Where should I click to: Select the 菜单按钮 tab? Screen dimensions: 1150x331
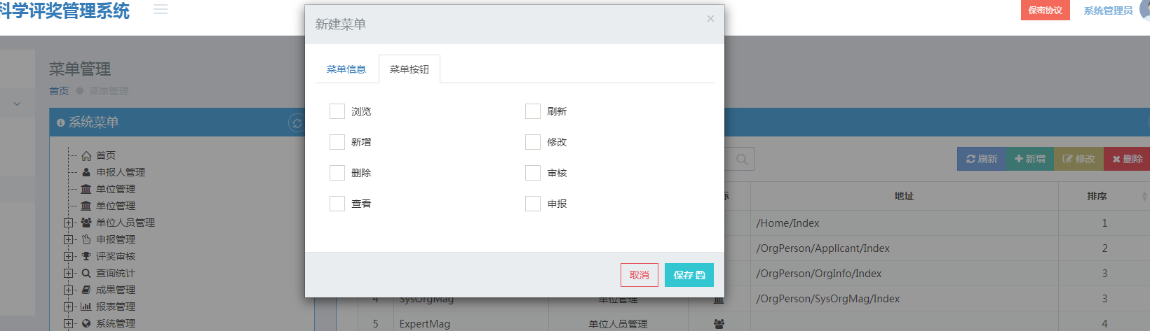pyautogui.click(x=410, y=69)
